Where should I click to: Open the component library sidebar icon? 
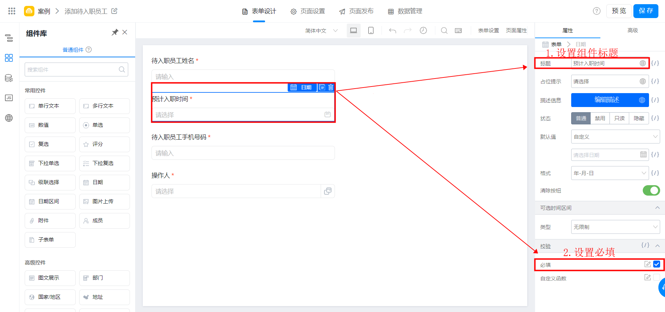click(9, 58)
